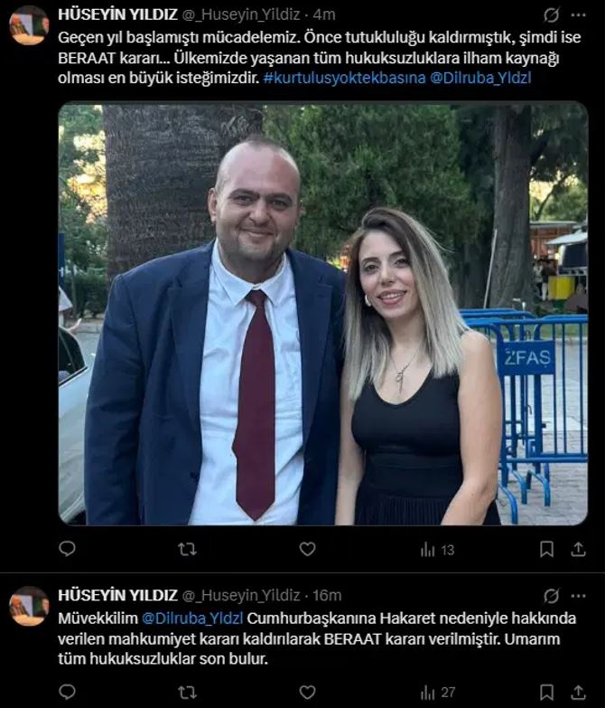
Task: Reply to the first tweet
Action: pyautogui.click(x=67, y=549)
